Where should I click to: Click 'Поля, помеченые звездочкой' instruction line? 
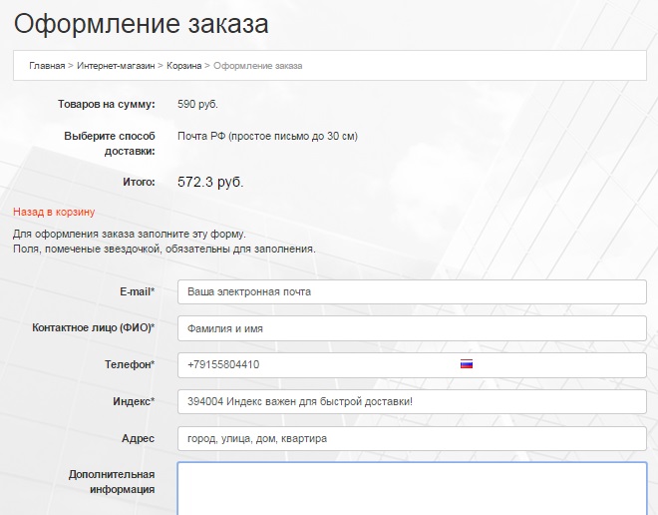[164, 250]
